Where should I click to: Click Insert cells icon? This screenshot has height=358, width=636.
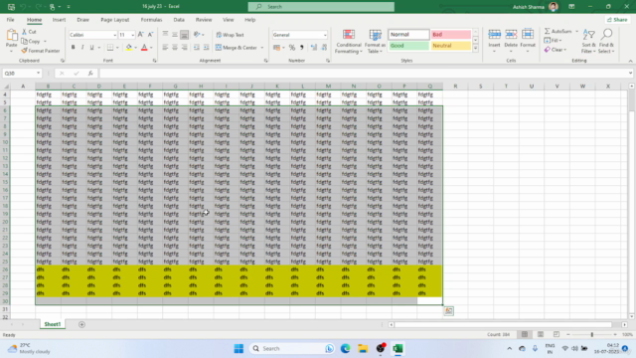click(494, 35)
